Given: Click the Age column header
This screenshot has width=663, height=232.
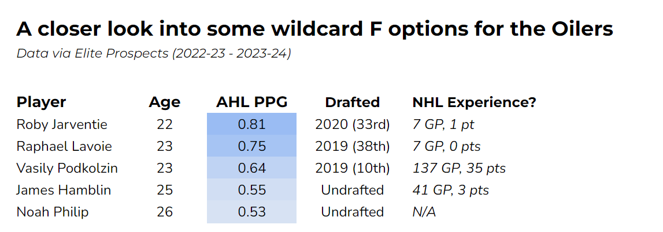Looking at the screenshot, I should coord(164,102).
